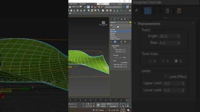
Task: Open the Hierarchy tab in command panel
Action: click(x=118, y=19)
